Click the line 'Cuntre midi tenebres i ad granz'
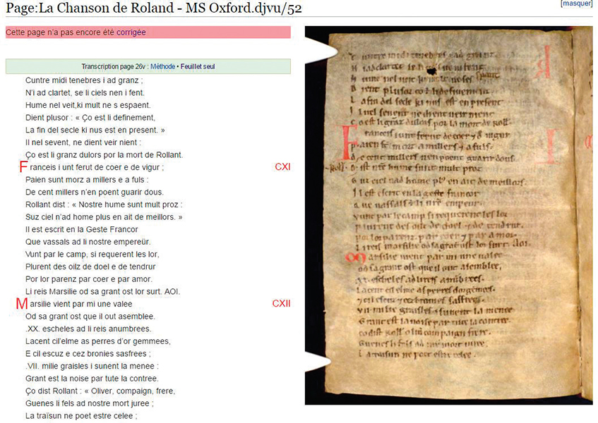Viewport: 598px width, 423px height. [x=84, y=80]
